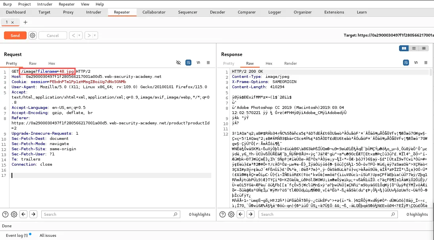Select side-by-side split layout icon
Viewport: 434px width, 240px height.
coord(404,48)
